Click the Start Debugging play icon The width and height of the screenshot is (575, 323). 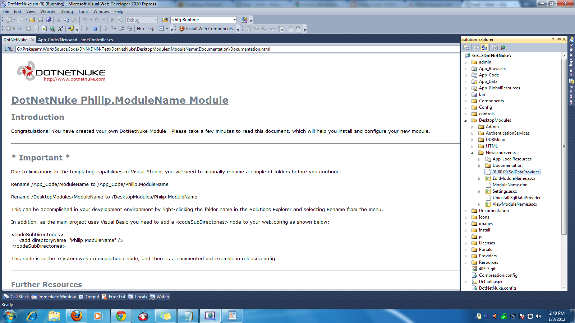[112, 20]
